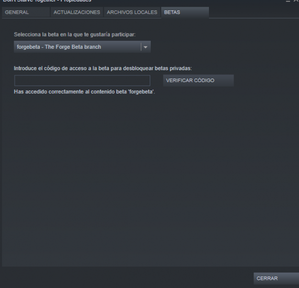Click the footer bar left of CERRAR

[x=127, y=278]
